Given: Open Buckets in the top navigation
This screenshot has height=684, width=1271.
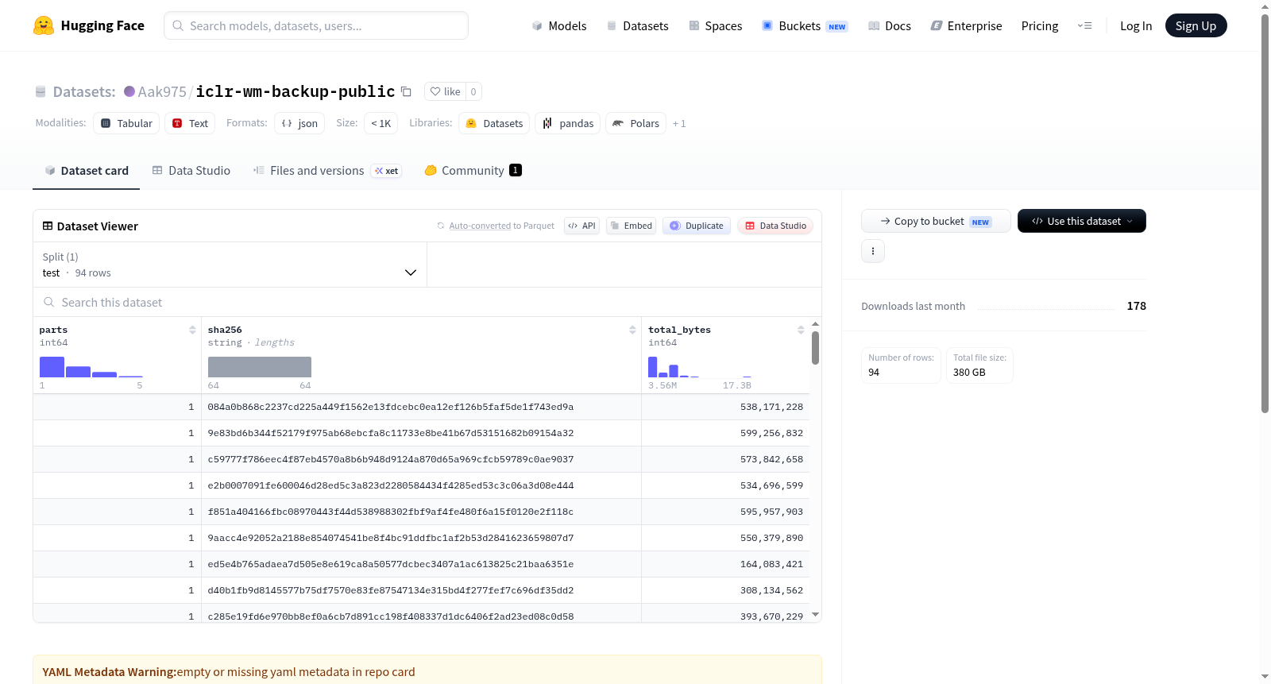Looking at the screenshot, I should (805, 25).
